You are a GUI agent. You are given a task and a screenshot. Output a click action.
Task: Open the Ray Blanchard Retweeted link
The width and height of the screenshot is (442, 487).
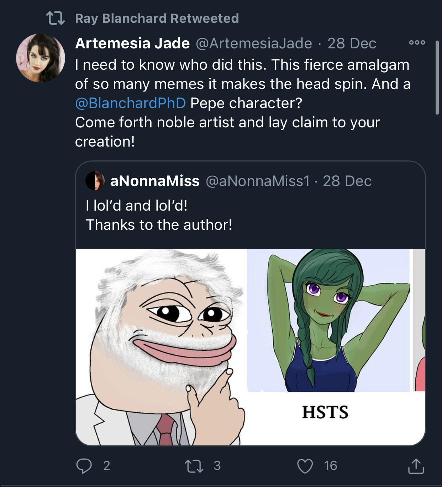(157, 18)
